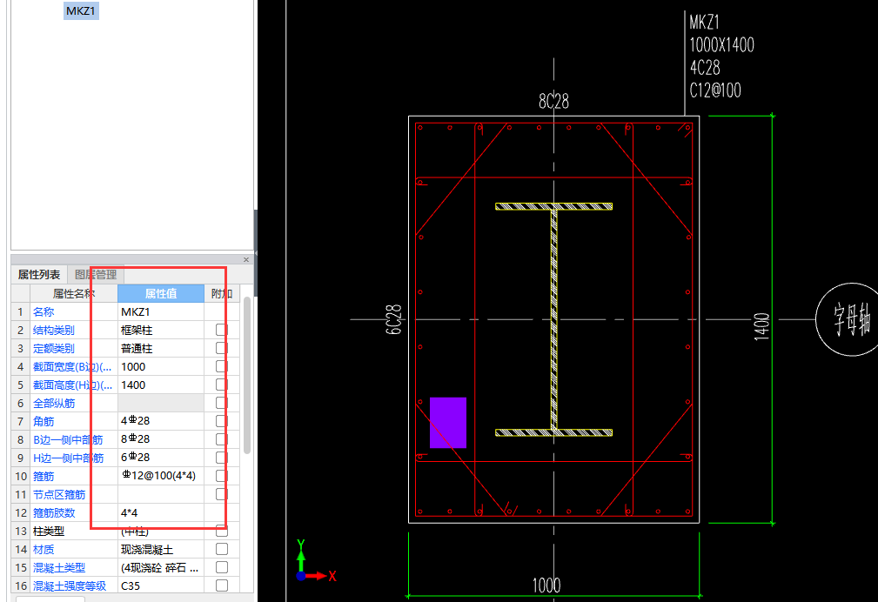Edit the H边一侧中部筋 value 6⌀28
This screenshot has width=878, height=602.
pyautogui.click(x=161, y=458)
